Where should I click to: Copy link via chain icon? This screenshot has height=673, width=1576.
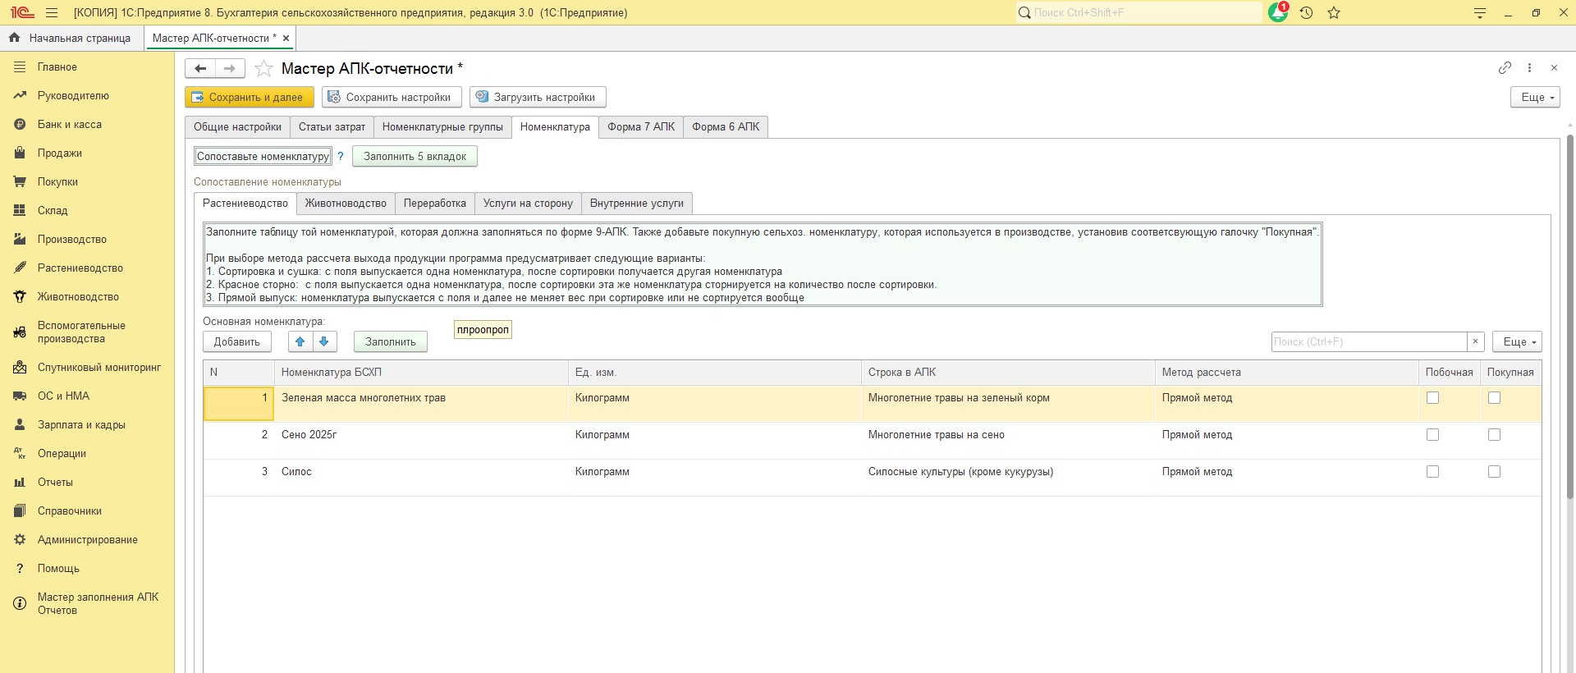1505,68
